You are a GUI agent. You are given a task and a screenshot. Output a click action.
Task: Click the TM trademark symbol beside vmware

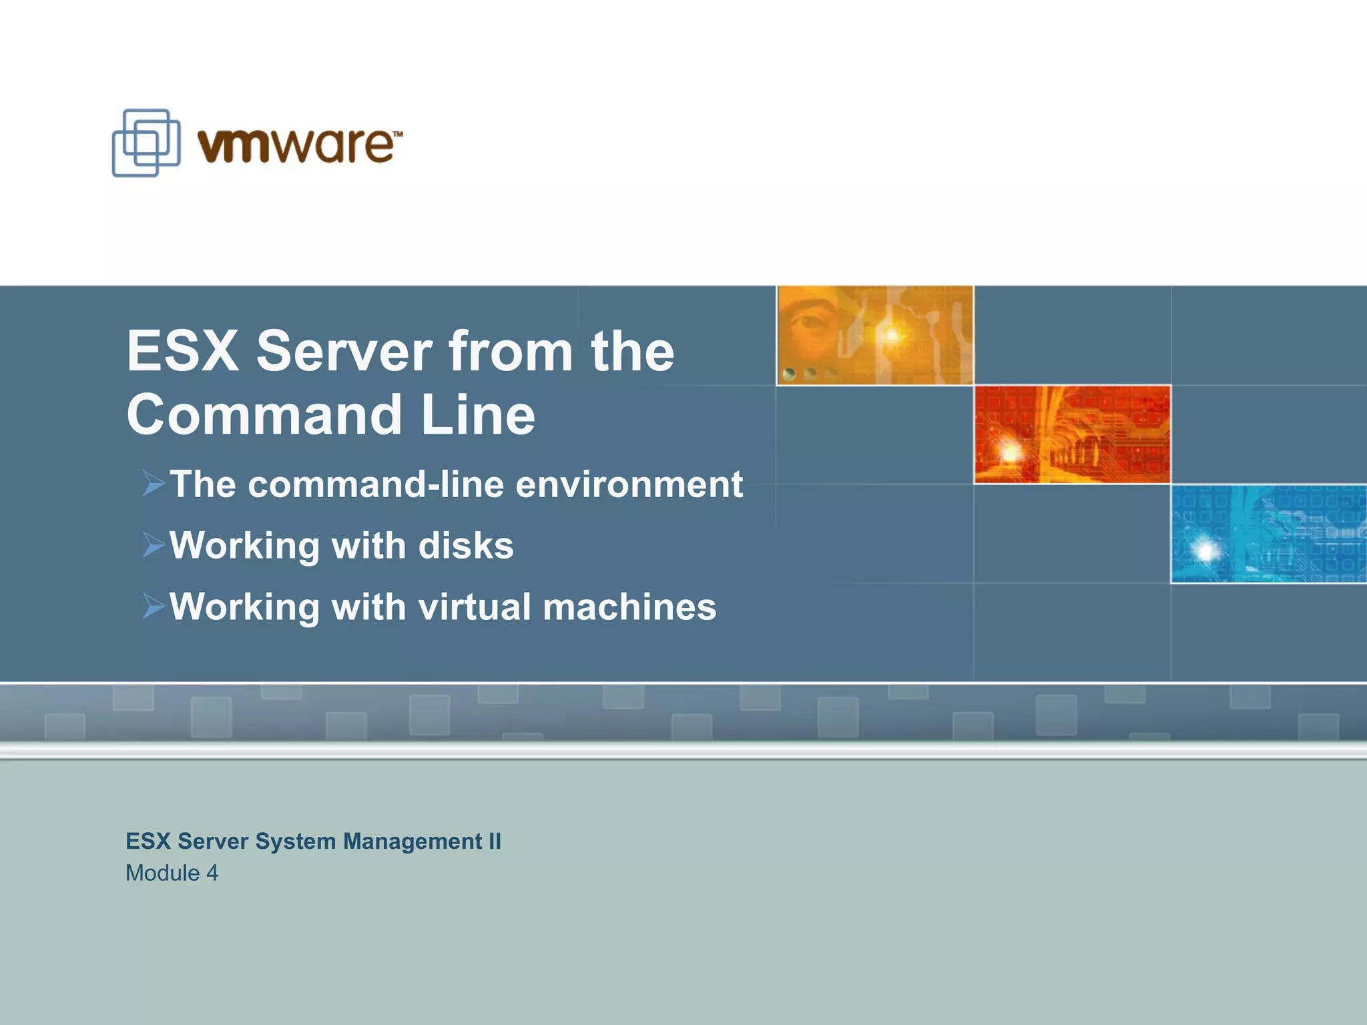click(x=396, y=133)
